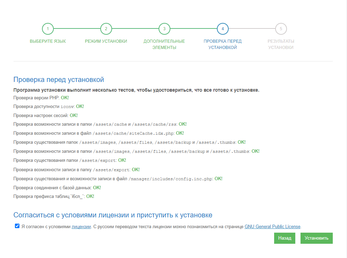Click the greyed-out step 5 circle
This screenshot has width=347, height=258.
tap(281, 29)
